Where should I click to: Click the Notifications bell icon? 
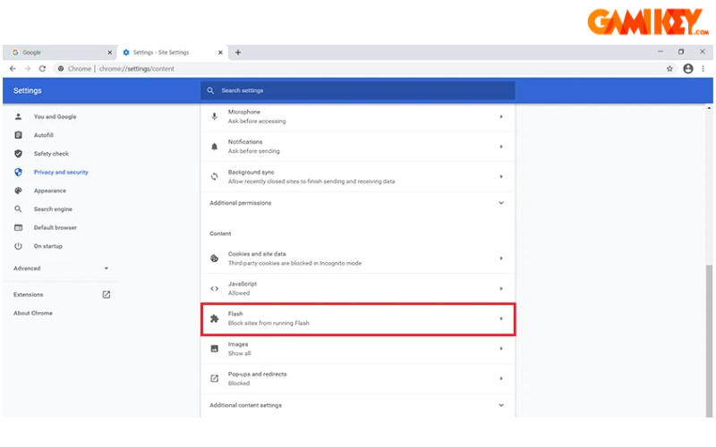coord(214,147)
